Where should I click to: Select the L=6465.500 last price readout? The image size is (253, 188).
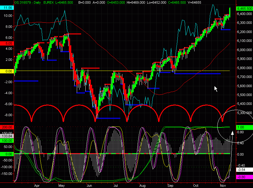pyautogui.click(x=64, y=2)
